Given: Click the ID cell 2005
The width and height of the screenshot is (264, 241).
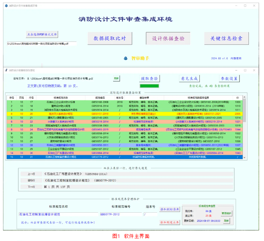Looking at the screenshot, I should [238, 114].
